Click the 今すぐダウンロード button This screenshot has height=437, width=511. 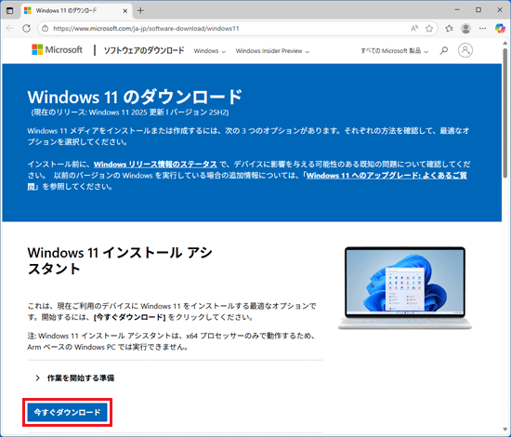(68, 412)
